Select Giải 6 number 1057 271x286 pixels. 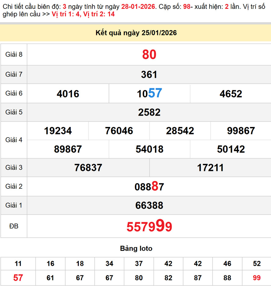point(149,93)
